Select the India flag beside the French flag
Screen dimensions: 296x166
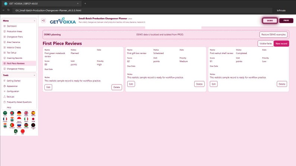coord(12,119)
